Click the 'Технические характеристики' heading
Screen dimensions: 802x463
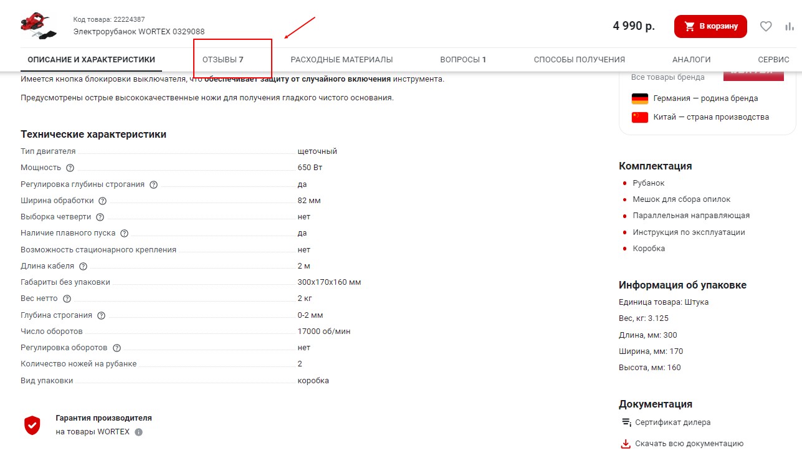(x=93, y=134)
